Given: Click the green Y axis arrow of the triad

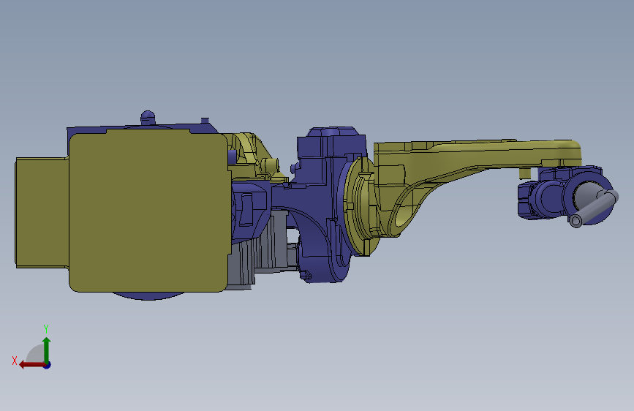Looking at the screenshot, I should pyautogui.click(x=47, y=350).
